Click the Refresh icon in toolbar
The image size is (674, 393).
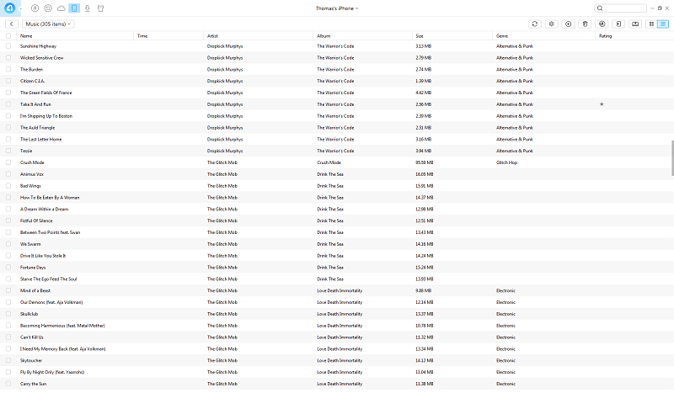click(x=535, y=24)
